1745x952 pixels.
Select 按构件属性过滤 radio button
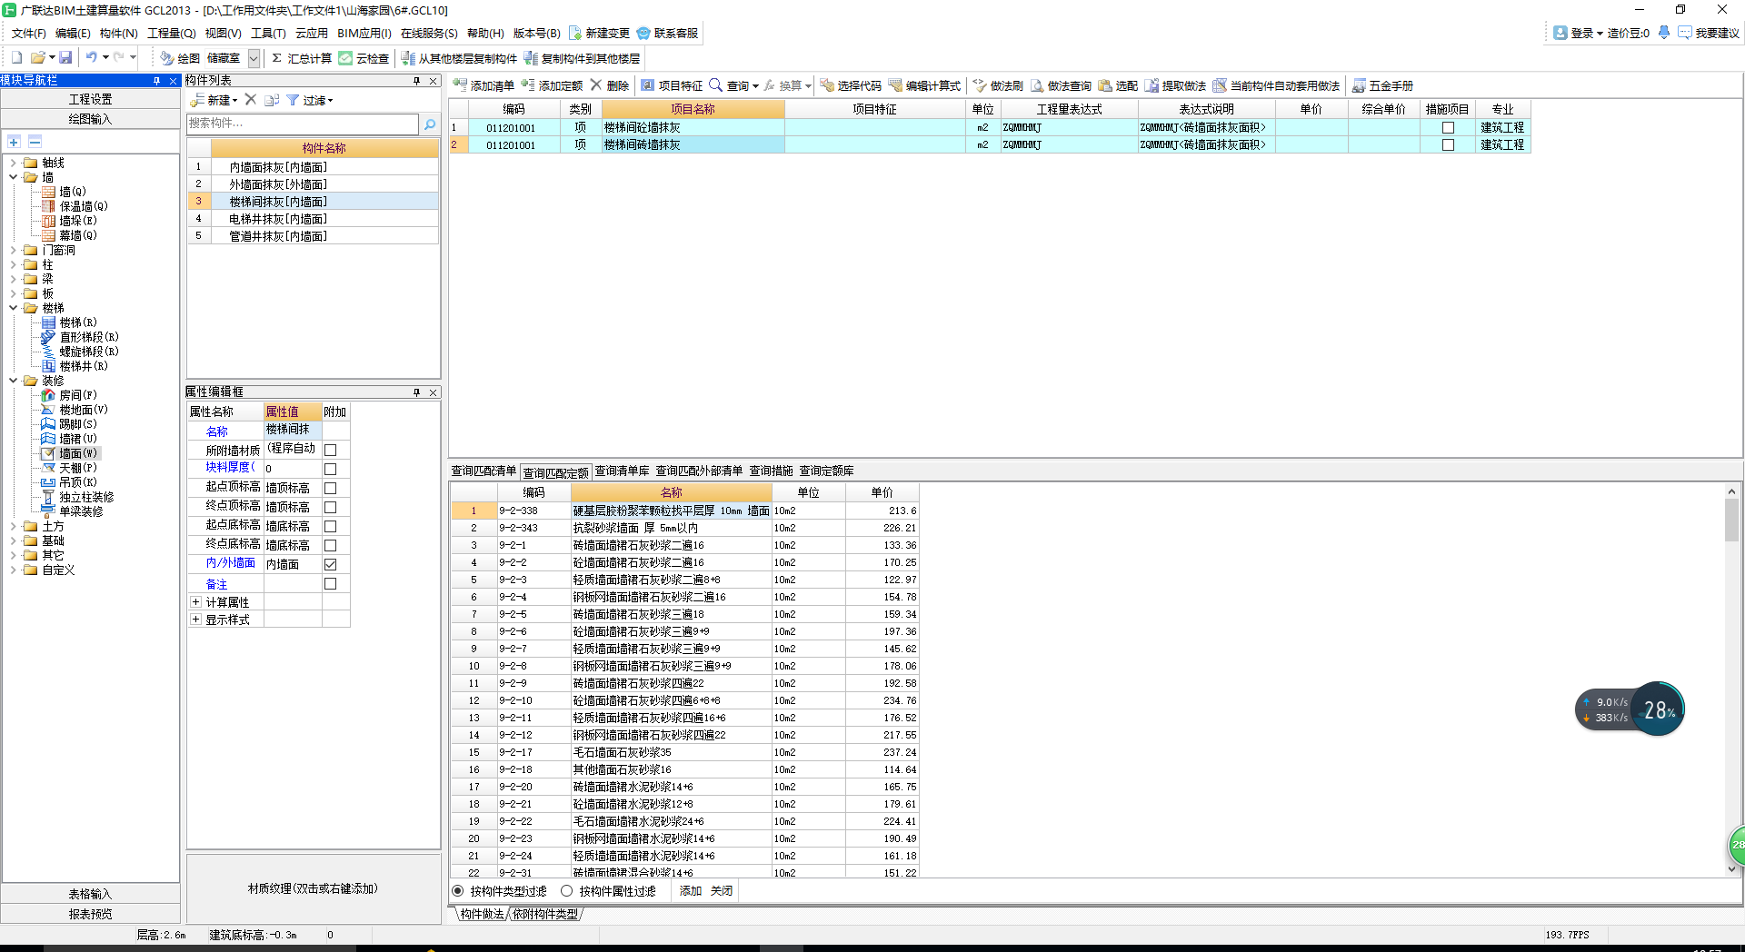[x=567, y=891]
